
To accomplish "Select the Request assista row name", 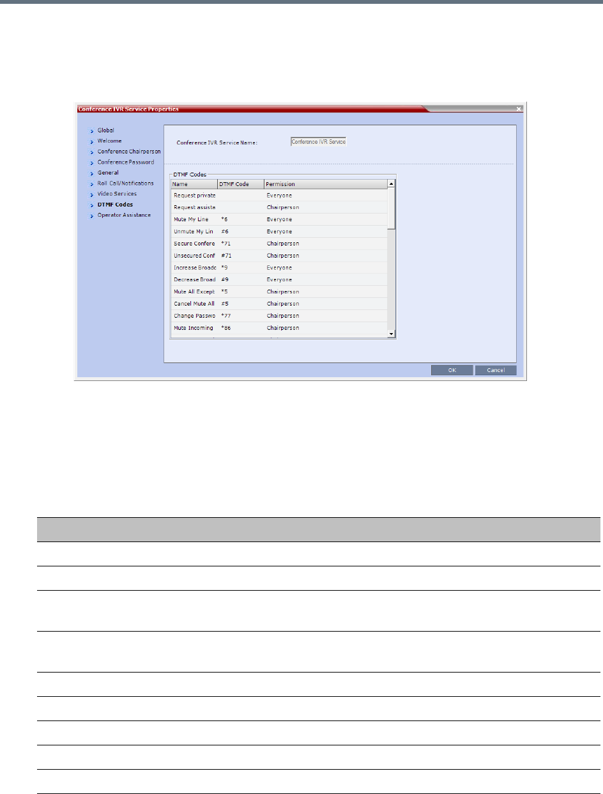I will (194, 207).
